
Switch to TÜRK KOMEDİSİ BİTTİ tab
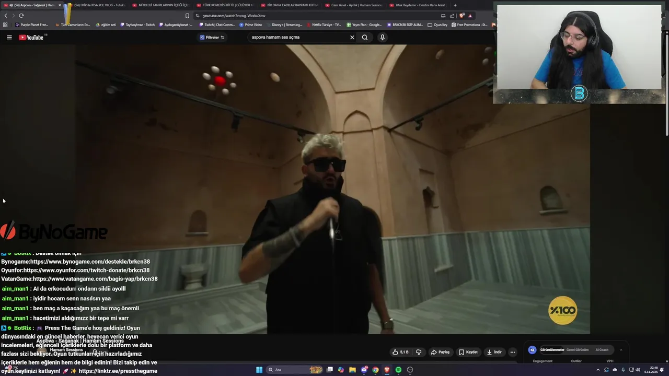(x=225, y=5)
